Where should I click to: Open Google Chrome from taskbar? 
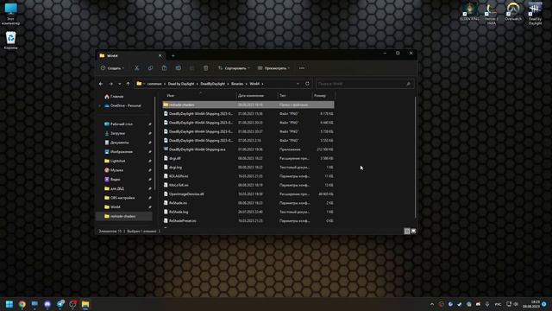[22, 304]
